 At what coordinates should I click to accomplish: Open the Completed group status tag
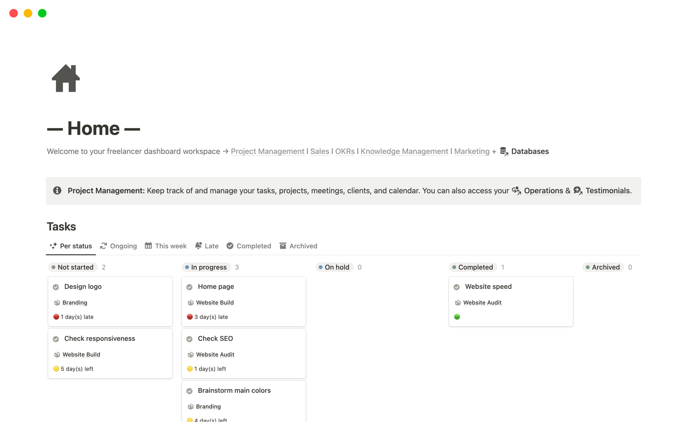click(x=473, y=267)
